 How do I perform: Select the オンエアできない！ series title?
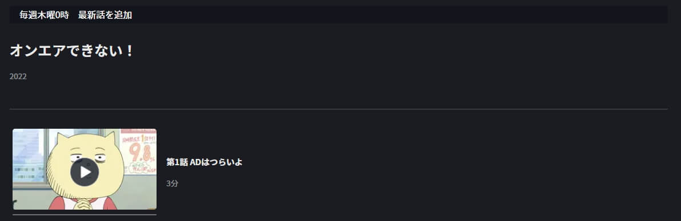[71, 51]
